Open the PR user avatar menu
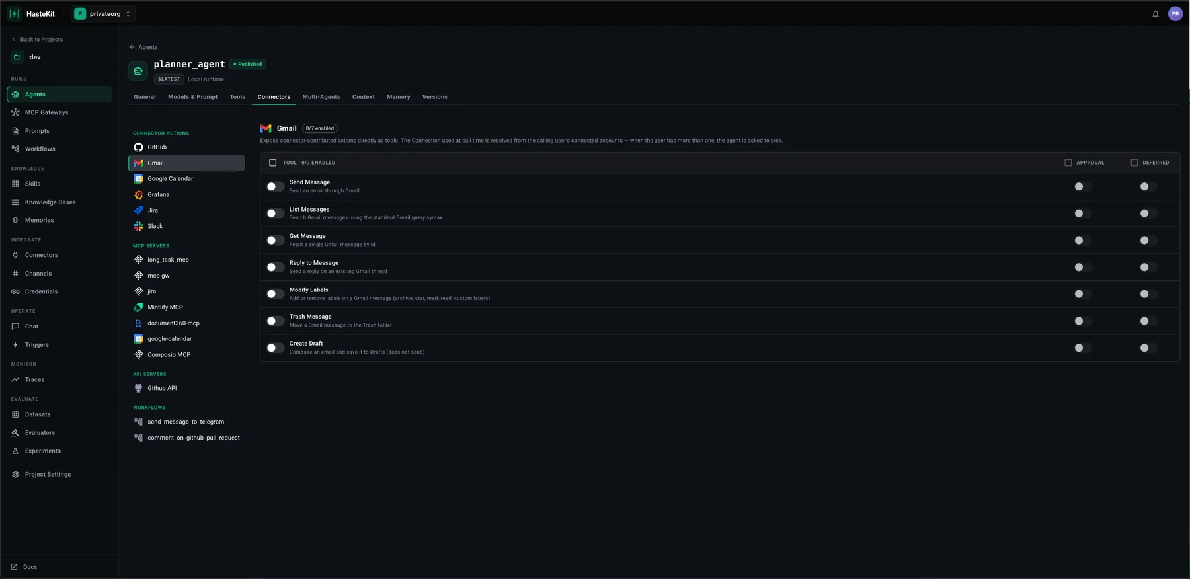The width and height of the screenshot is (1190, 579). click(1175, 14)
